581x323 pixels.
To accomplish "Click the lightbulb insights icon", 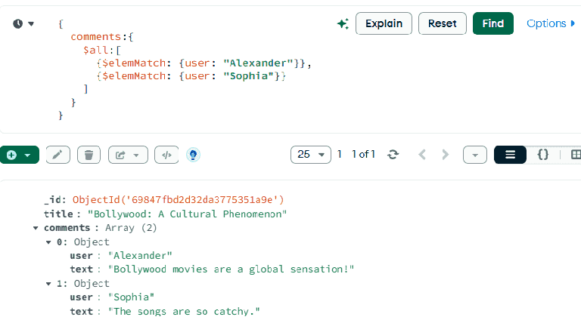I will pos(193,155).
